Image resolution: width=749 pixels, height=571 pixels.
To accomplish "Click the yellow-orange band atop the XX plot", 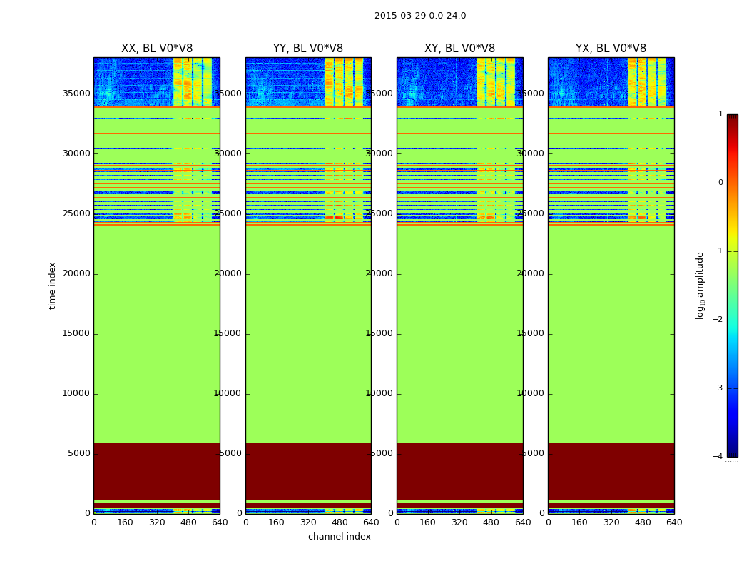I will (192, 81).
